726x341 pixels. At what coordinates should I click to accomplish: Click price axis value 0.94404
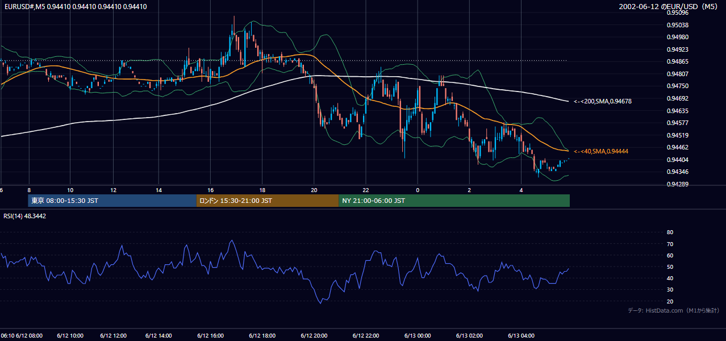tap(677, 160)
